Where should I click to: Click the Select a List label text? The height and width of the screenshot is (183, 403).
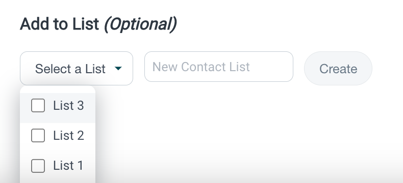pyautogui.click(x=70, y=69)
